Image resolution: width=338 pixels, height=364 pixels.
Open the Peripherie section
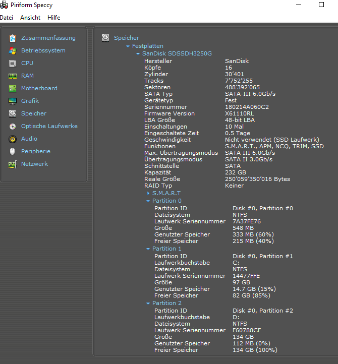coord(36,151)
